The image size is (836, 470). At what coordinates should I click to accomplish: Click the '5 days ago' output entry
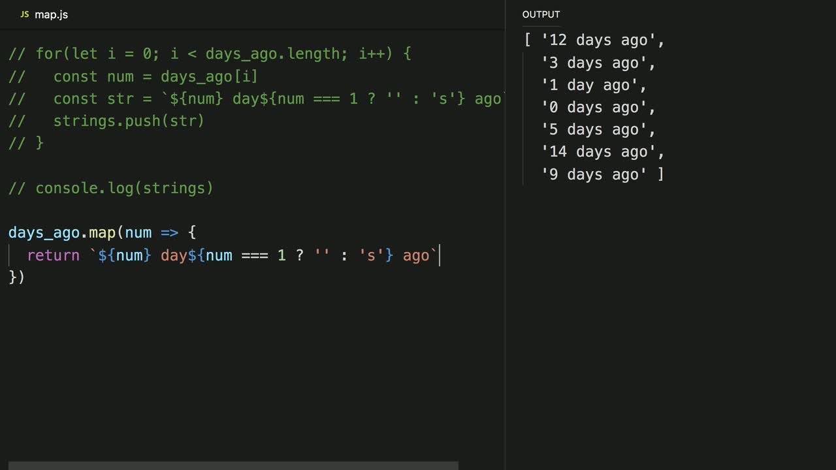(598, 130)
